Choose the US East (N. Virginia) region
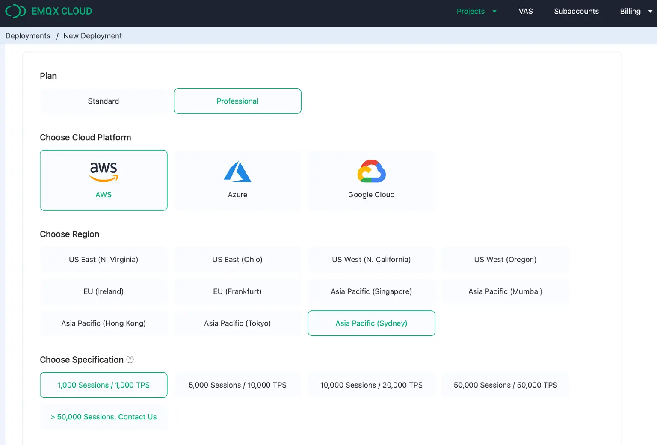Screen dimensions: 657x445 104,260
